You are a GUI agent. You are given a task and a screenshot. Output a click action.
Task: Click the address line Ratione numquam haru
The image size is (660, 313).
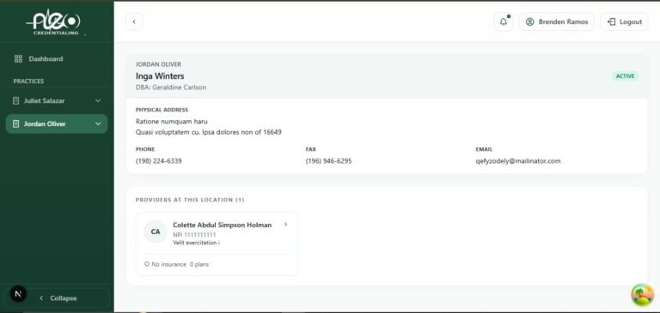click(171, 122)
